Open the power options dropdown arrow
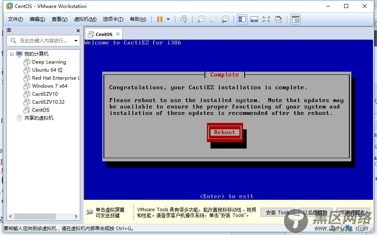This screenshot has height=235, width=377. coord(168,19)
